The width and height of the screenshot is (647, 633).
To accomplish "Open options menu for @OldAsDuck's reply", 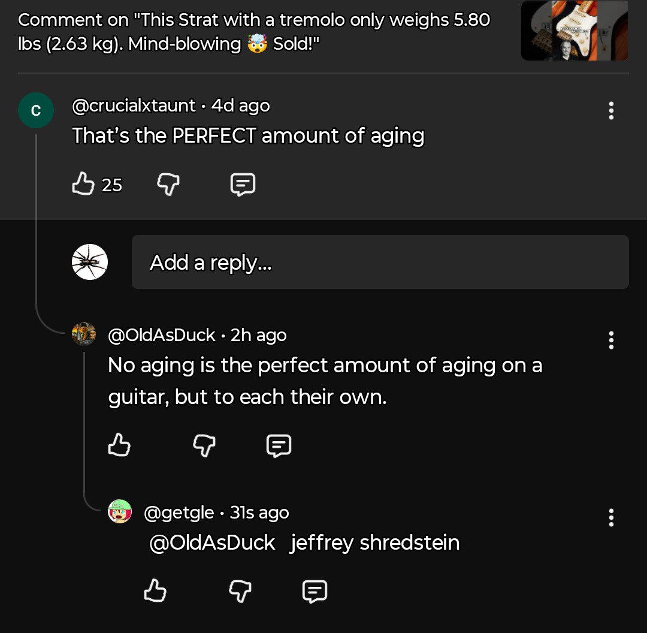I will pos(611,340).
